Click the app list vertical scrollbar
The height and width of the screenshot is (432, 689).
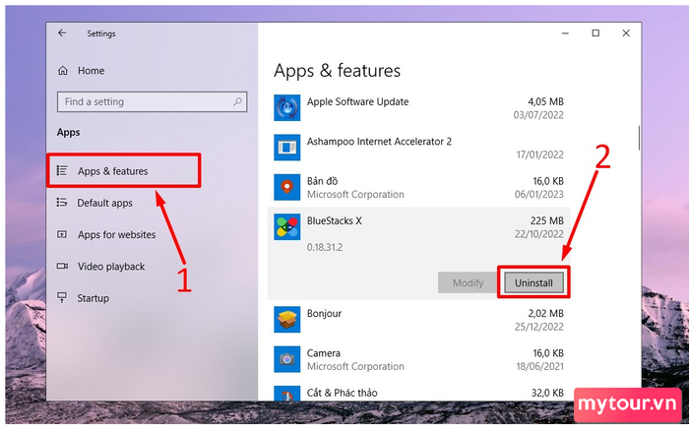click(639, 138)
